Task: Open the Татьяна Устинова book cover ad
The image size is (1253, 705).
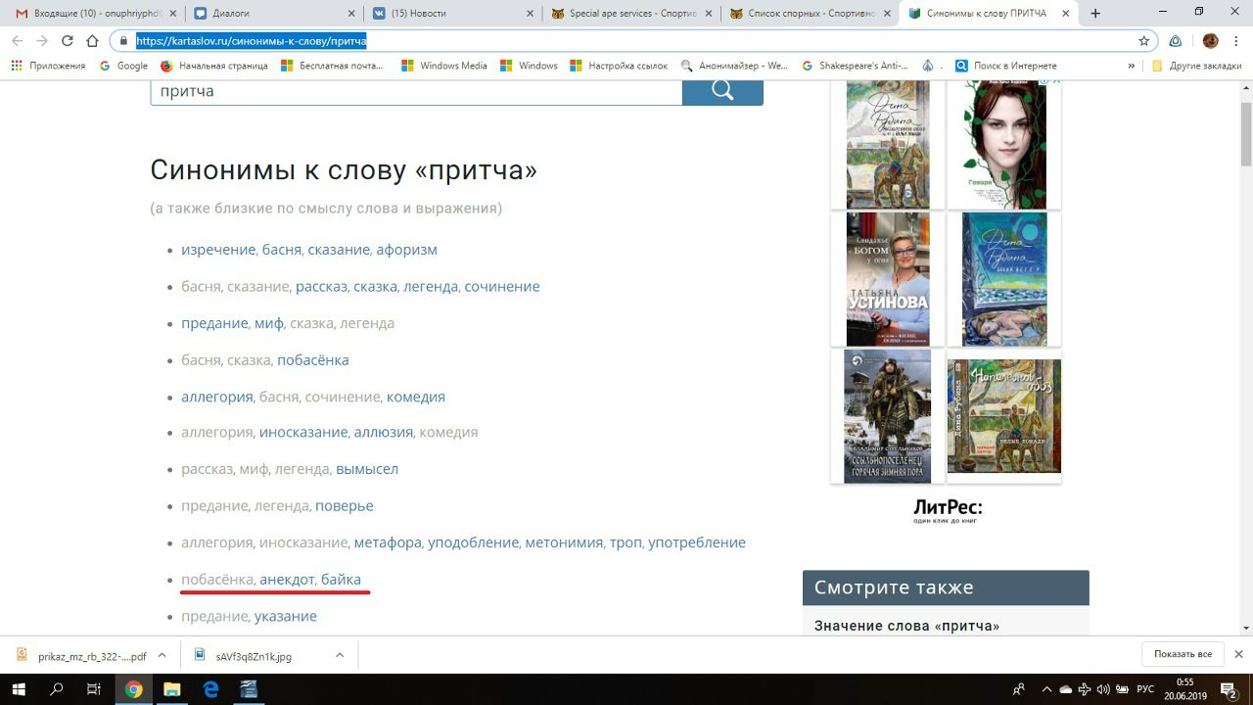Action: click(x=888, y=279)
